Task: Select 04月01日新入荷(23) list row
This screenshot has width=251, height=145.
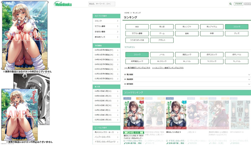Action: coord(106,115)
